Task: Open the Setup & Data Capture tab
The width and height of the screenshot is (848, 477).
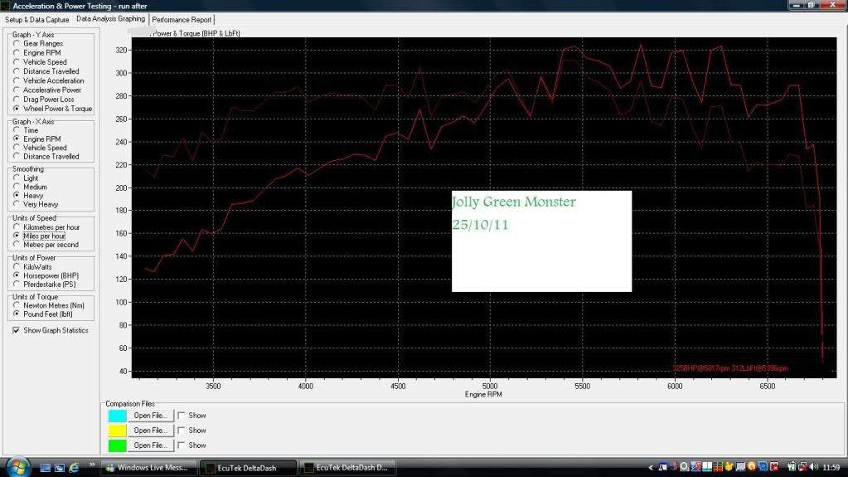Action: [36, 19]
